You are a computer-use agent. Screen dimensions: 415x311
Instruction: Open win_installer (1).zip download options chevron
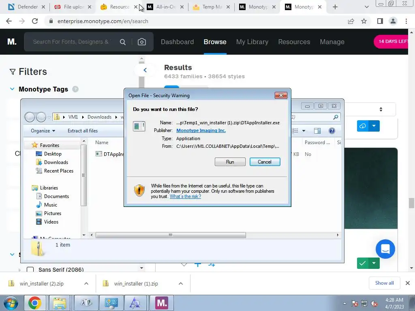pos(181,283)
